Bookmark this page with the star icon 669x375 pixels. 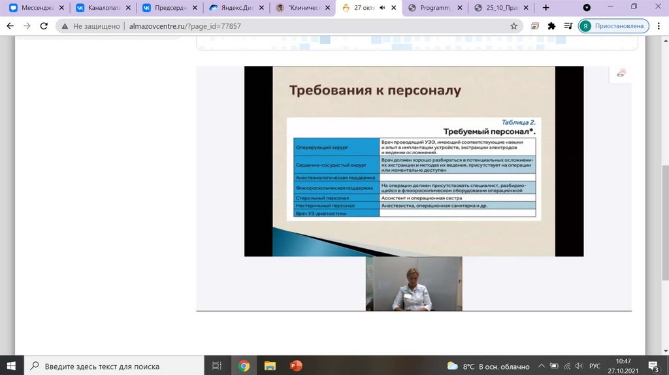[514, 26]
